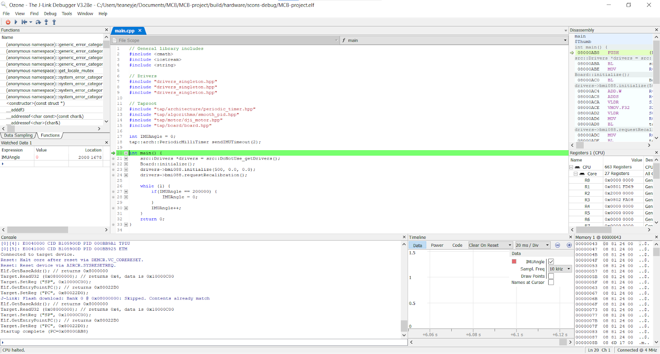Close the Console panel
The width and height of the screenshot is (660, 354).
click(404, 237)
